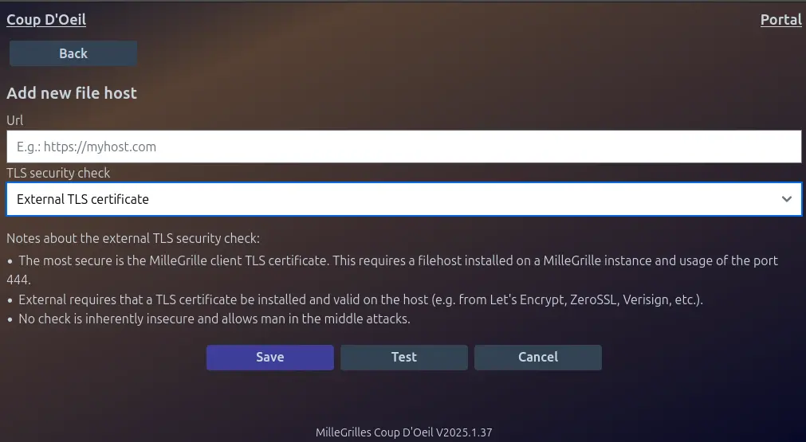The image size is (806, 442).
Task: Test the file host connection
Action: tap(403, 358)
